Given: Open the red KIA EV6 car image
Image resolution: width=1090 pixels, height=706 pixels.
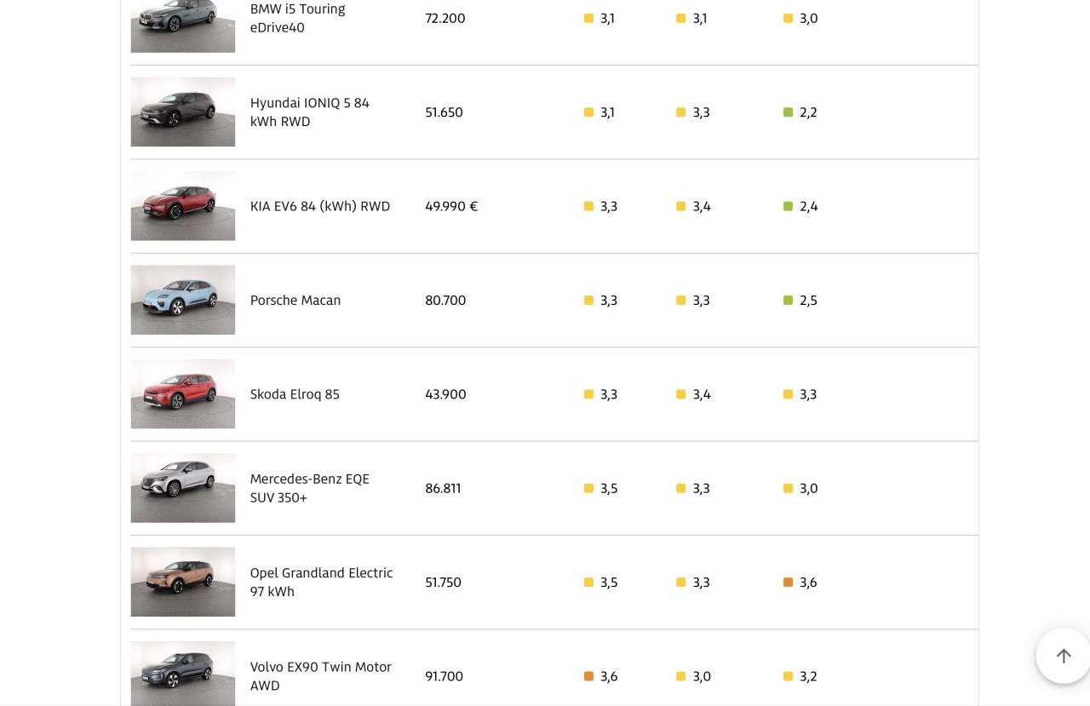Looking at the screenshot, I should pyautogui.click(x=183, y=206).
